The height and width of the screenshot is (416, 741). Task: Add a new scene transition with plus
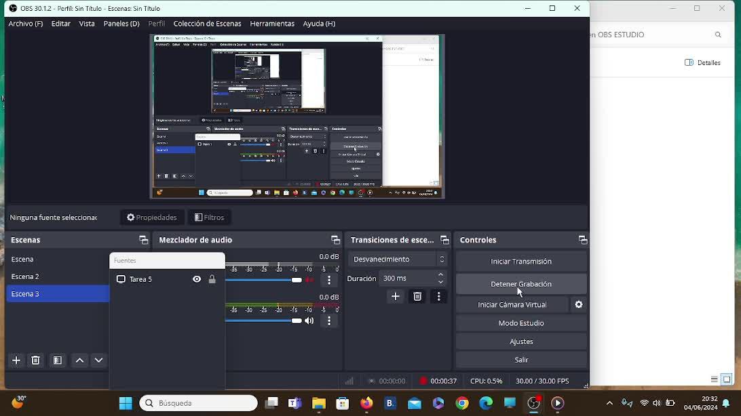click(396, 297)
